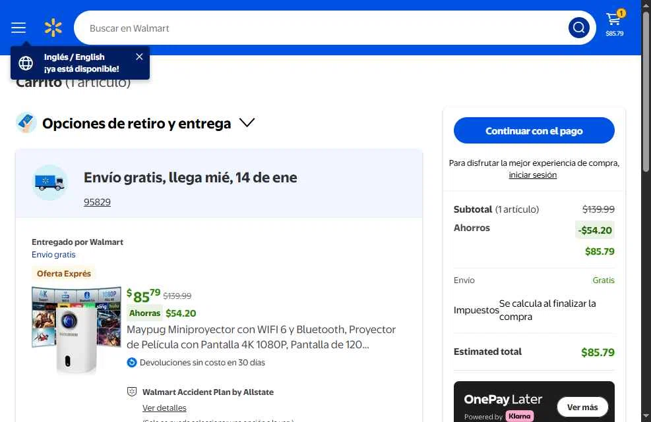Click the Entregado por Walmart label
651x422 pixels.
pos(77,242)
